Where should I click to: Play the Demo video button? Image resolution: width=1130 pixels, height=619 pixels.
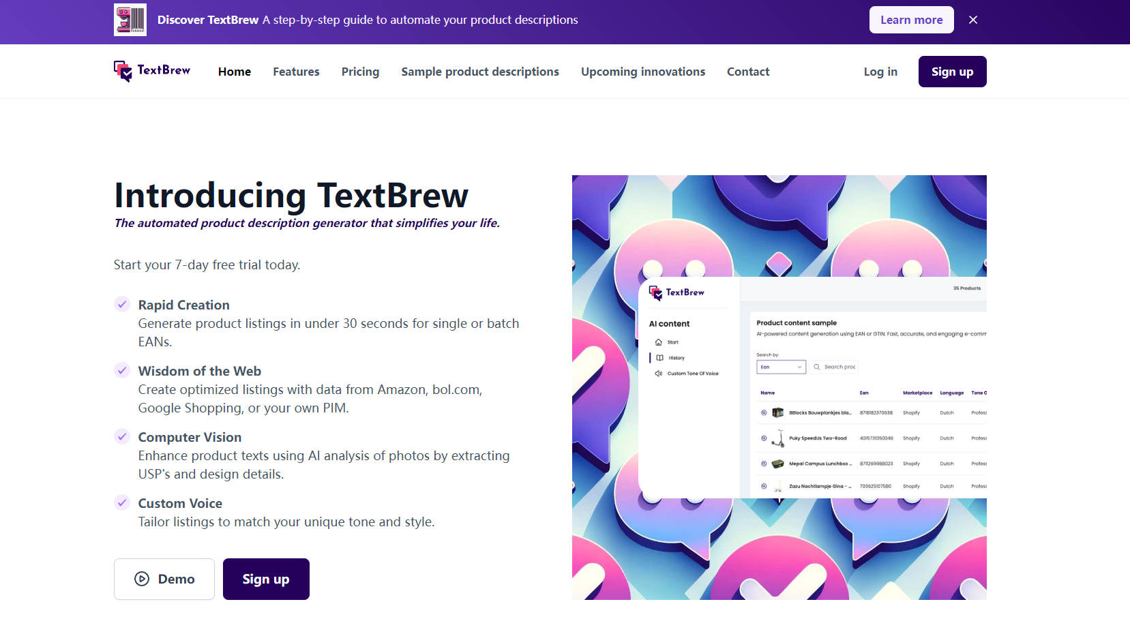tap(164, 579)
